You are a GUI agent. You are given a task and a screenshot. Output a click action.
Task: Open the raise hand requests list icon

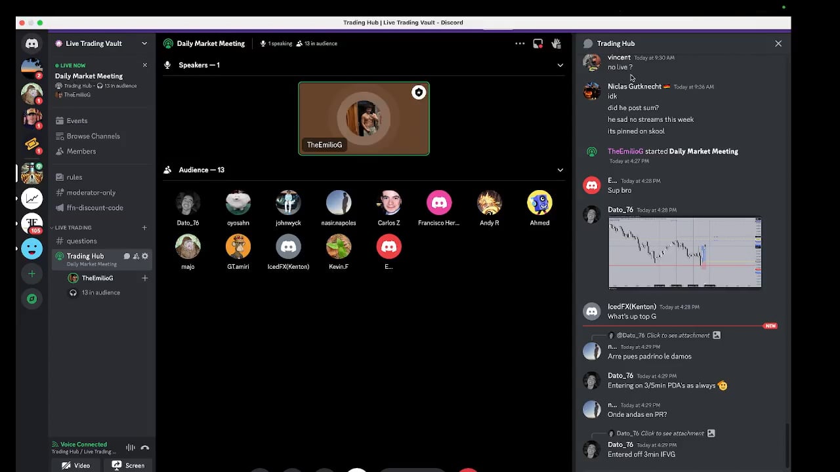point(556,44)
